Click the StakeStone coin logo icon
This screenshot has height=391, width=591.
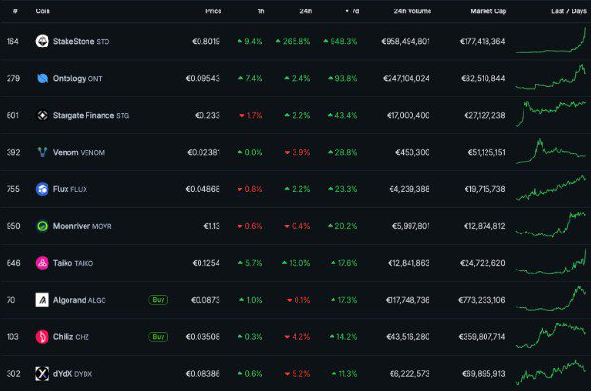click(42, 42)
